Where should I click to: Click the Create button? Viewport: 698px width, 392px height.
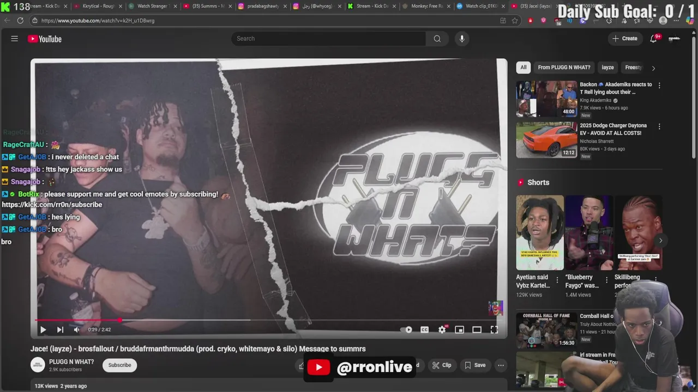click(x=624, y=39)
